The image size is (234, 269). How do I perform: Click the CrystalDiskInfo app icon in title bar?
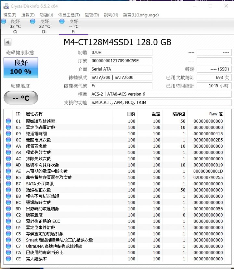coord(6,6)
